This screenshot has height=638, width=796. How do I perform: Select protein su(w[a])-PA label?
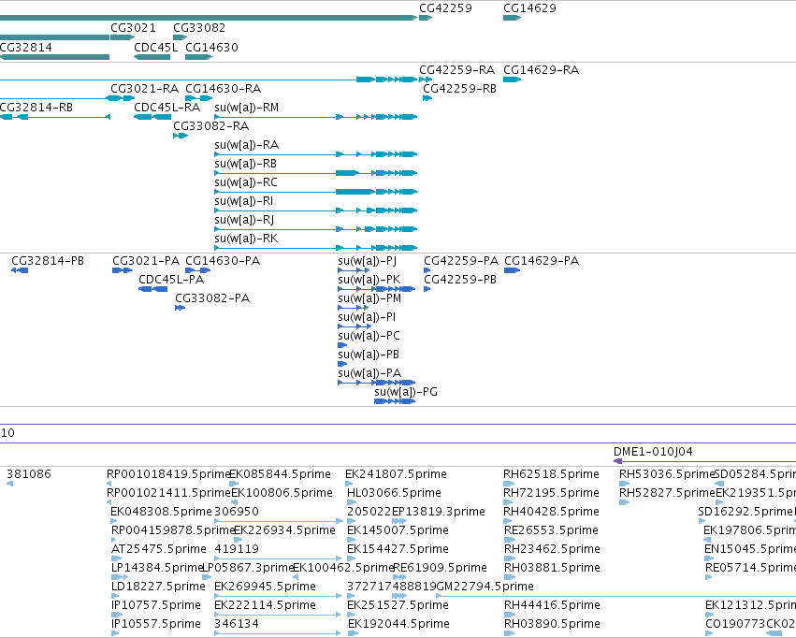coord(369,373)
